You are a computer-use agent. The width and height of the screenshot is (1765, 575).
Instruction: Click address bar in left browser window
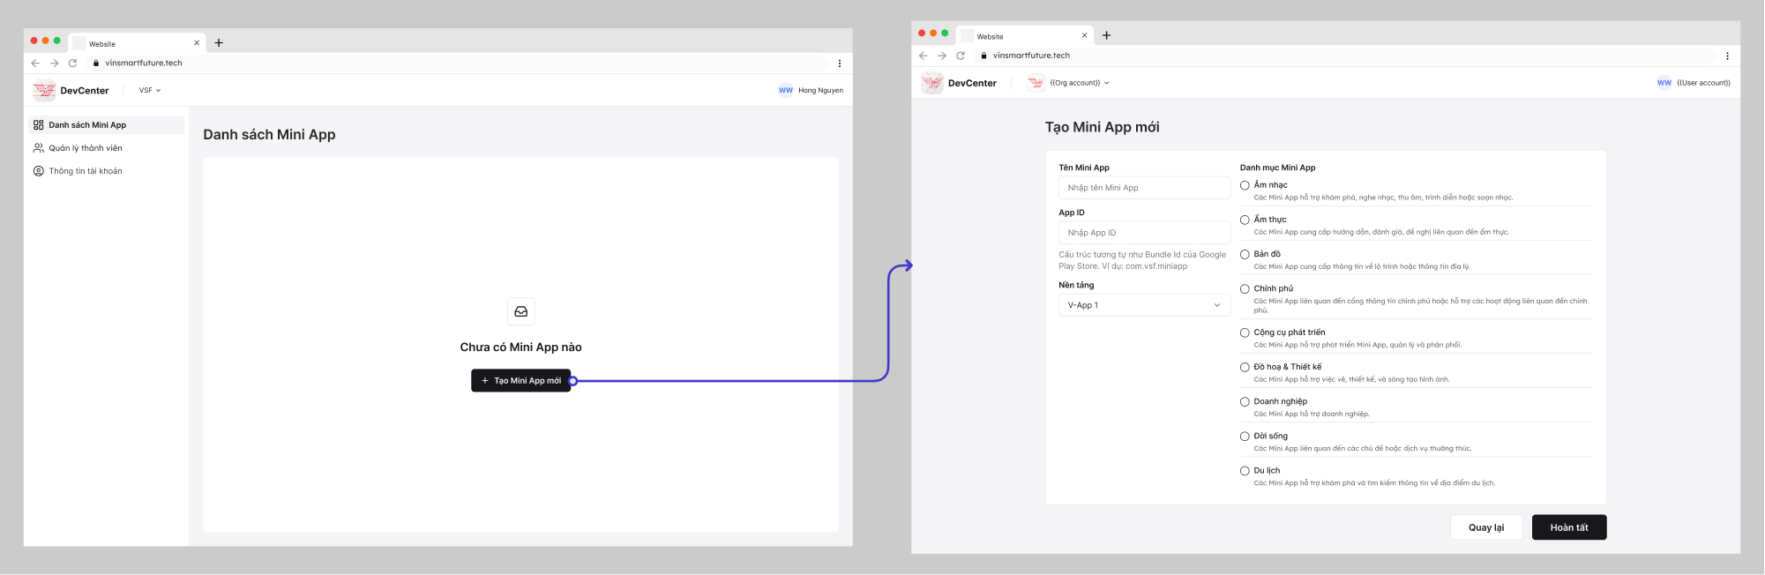[x=459, y=63]
